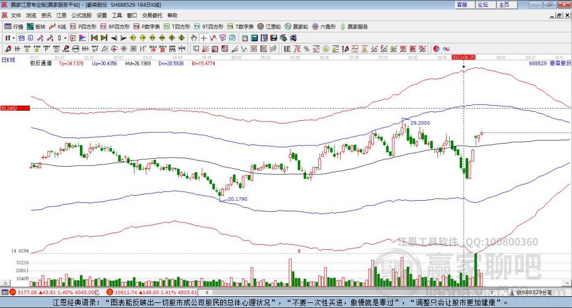This screenshot has height=308, width=572.
Task: Open the P数字表 tool
Action: (x=147, y=27)
